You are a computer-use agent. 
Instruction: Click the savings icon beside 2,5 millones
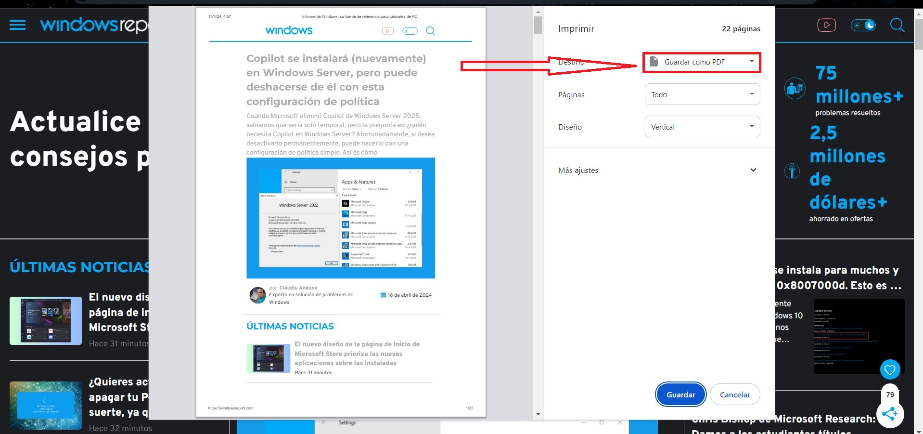[x=792, y=171]
